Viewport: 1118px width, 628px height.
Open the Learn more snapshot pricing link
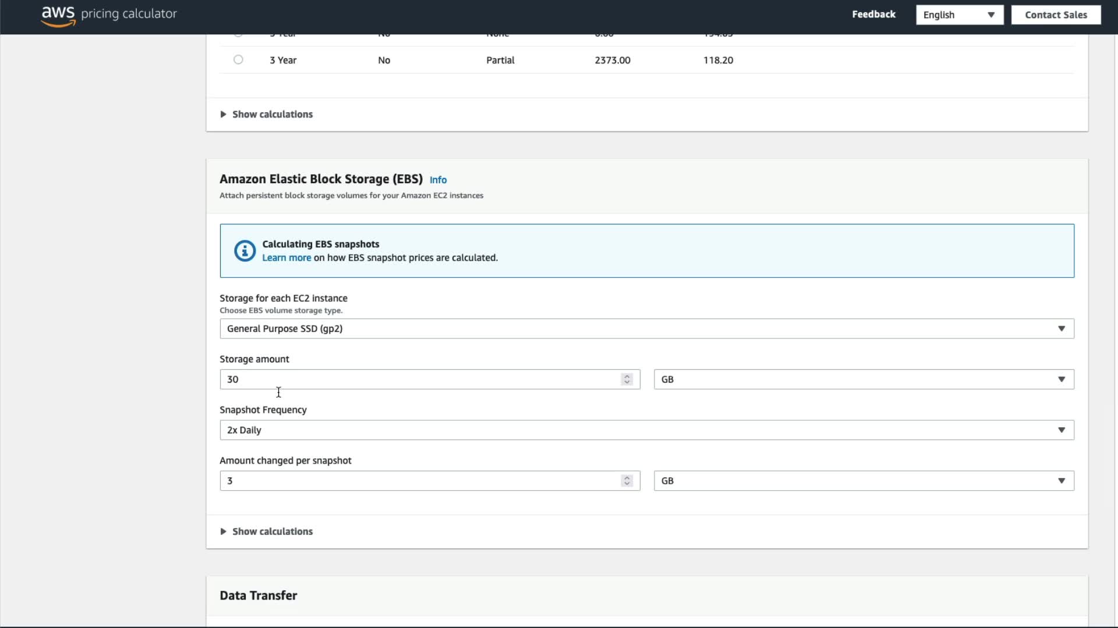coord(286,258)
